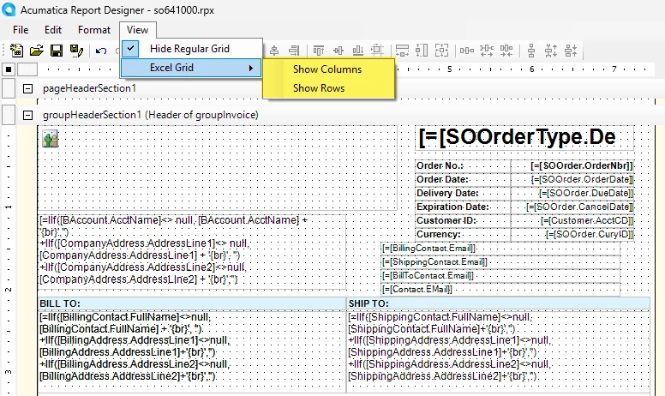Image resolution: width=665 pixels, height=396 pixels.
Task: Click the Make Same Width icon
Action: tap(402, 51)
